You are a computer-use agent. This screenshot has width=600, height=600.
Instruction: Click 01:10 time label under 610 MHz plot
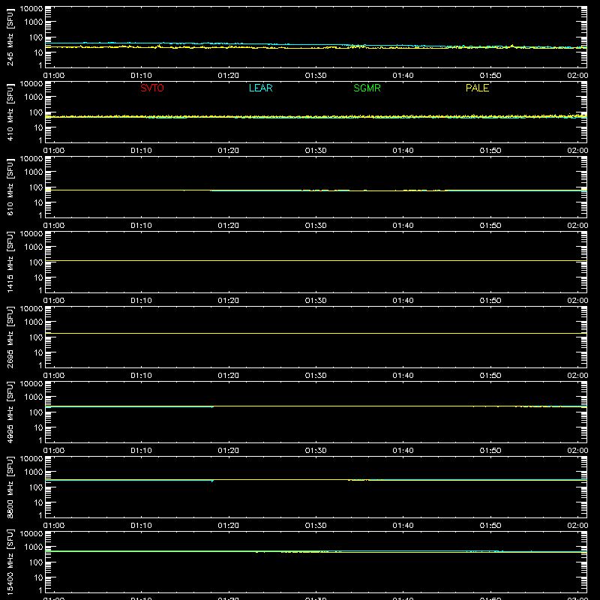141,226
